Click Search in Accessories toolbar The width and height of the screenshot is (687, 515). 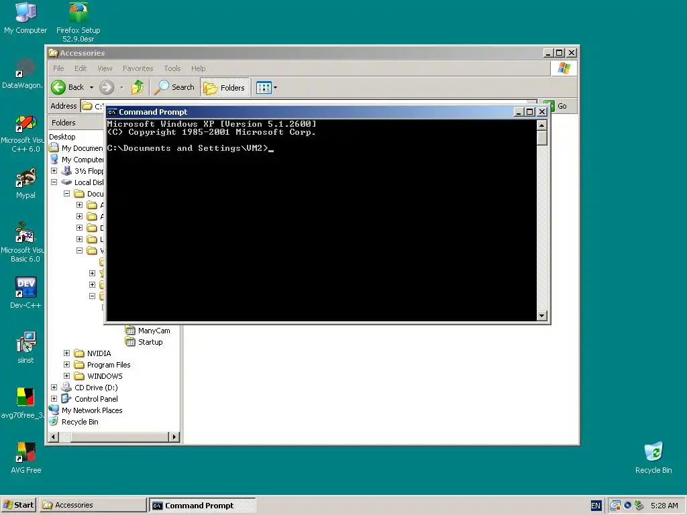click(x=175, y=87)
